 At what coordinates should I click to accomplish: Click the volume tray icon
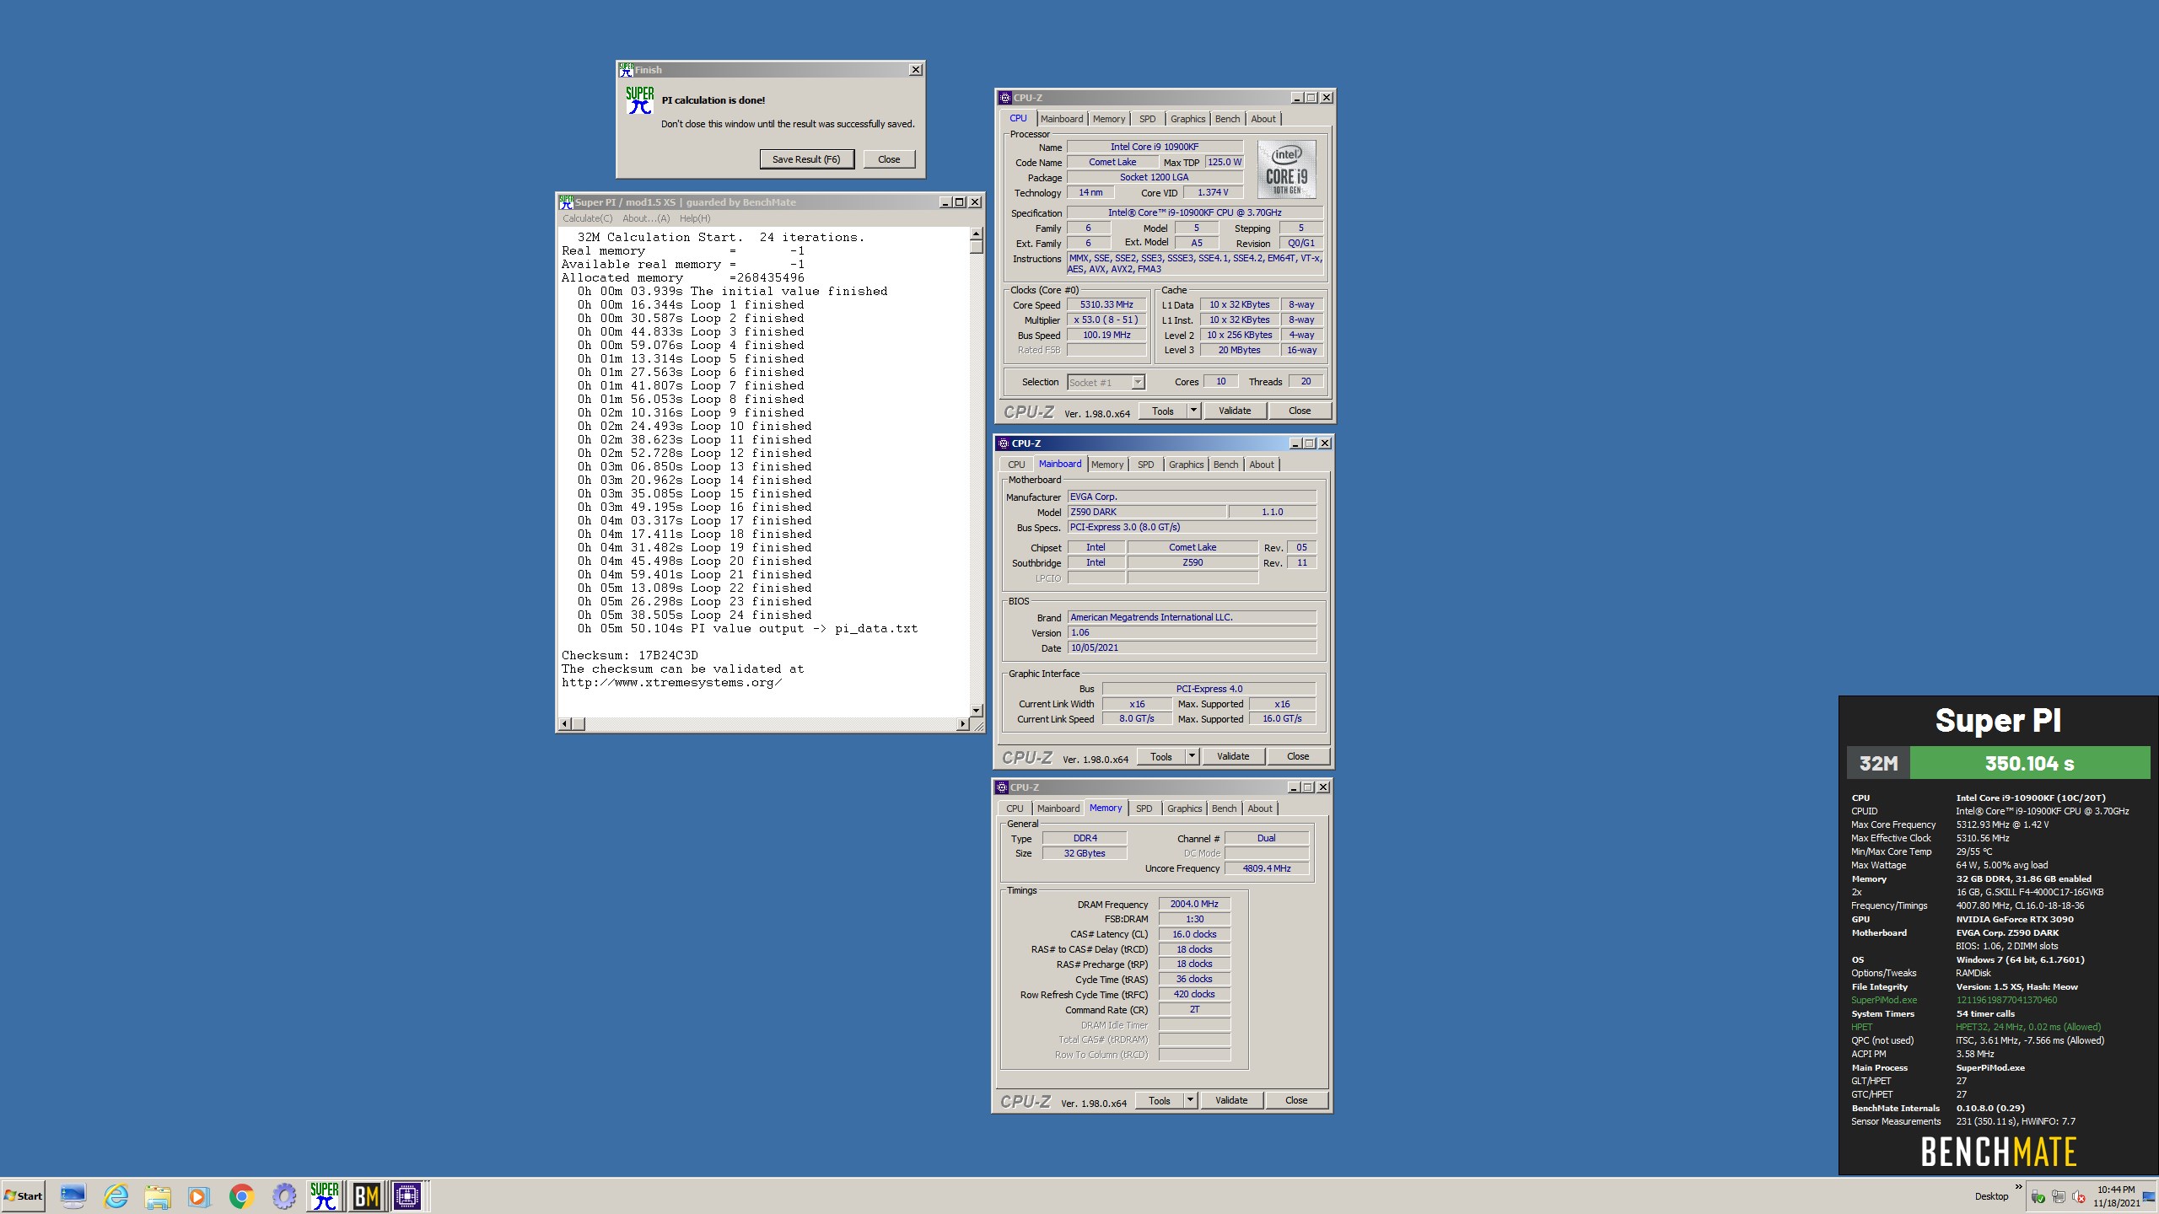[x=2079, y=1197]
